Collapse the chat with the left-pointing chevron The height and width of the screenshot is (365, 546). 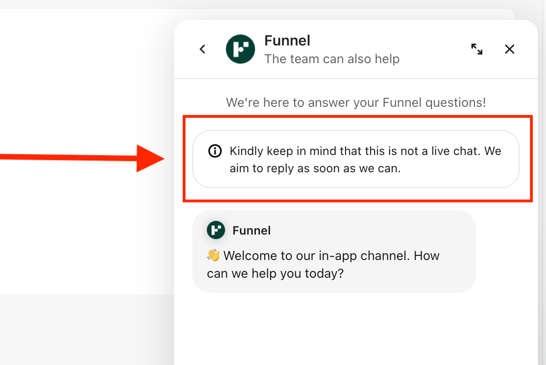point(202,49)
